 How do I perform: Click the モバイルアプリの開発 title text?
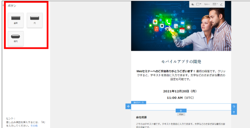pos(181,61)
